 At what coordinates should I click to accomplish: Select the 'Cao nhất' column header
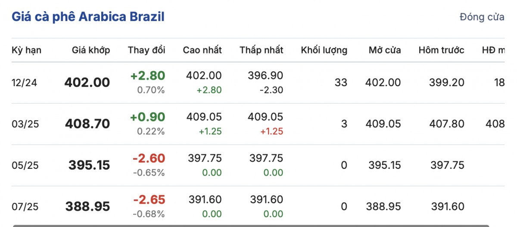coord(202,50)
